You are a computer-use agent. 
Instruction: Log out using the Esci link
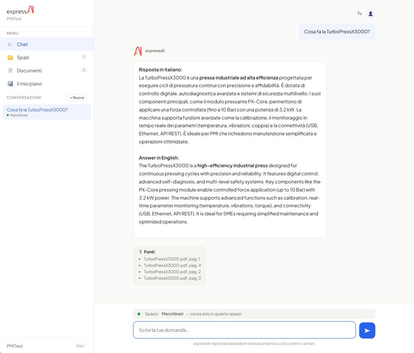point(80,346)
